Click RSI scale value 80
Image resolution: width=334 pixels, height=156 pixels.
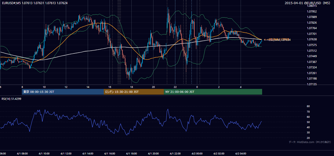(x=308, y=106)
